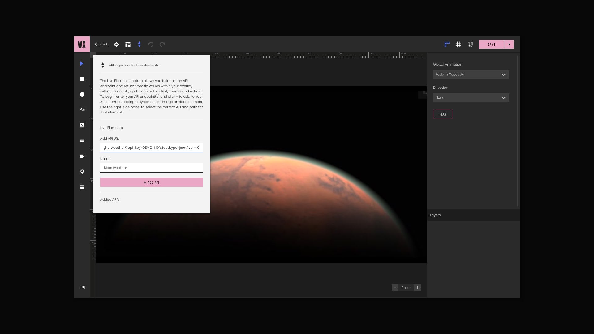Select the video camera tool
Image resolution: width=594 pixels, height=334 pixels.
point(82,156)
